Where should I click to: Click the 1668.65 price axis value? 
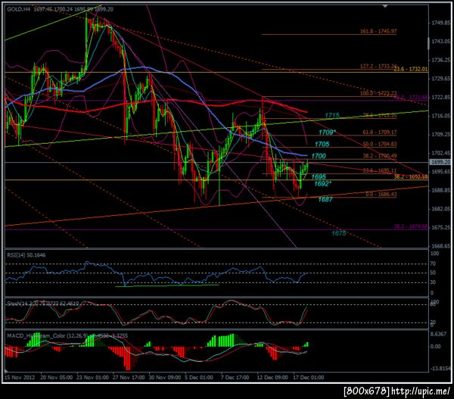coord(441,246)
